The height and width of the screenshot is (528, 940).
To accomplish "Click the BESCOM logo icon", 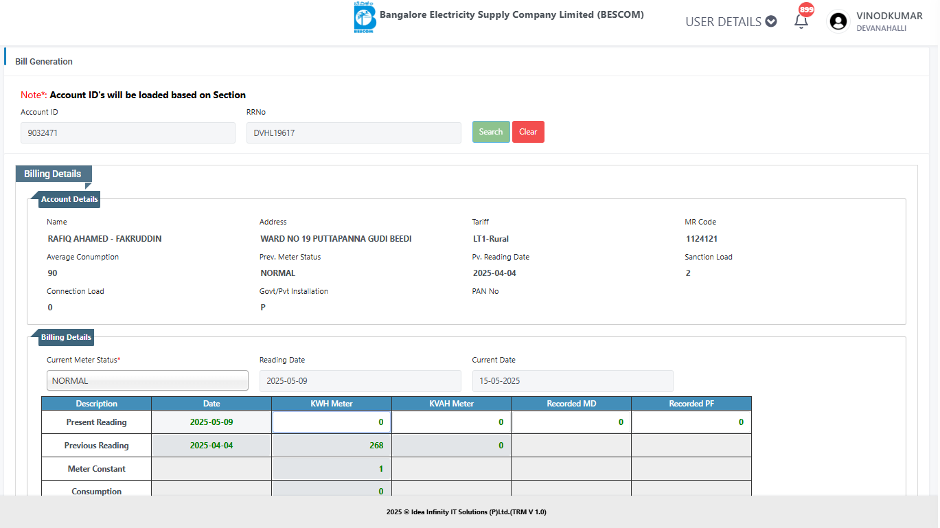I will pos(364,18).
